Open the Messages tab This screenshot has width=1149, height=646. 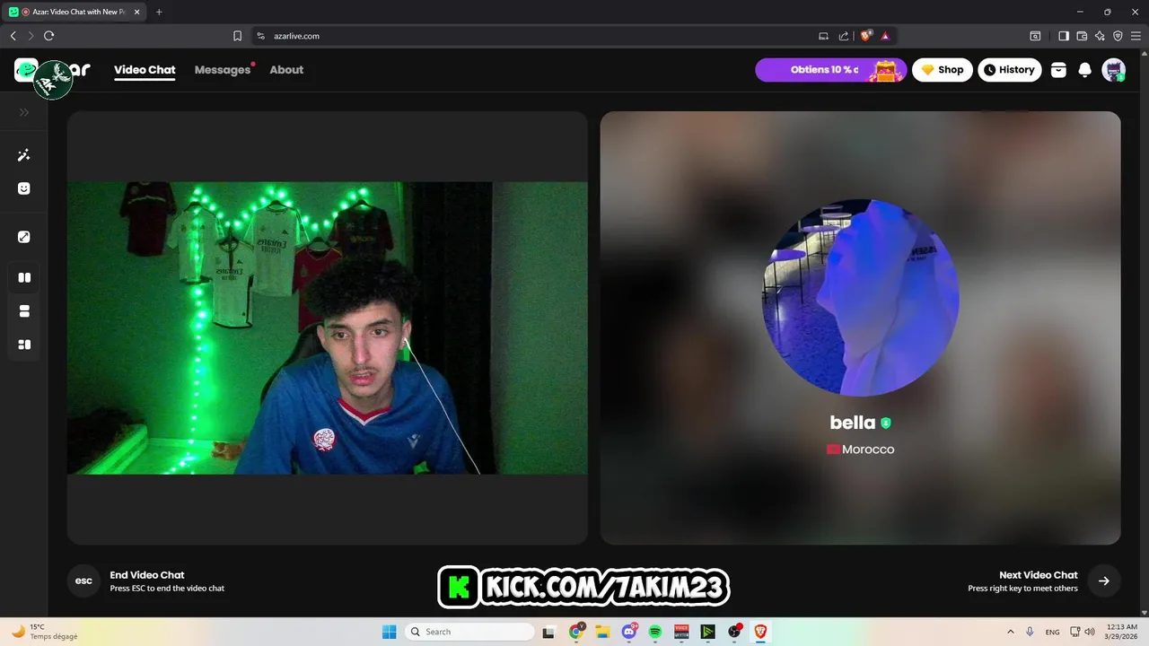223,70
